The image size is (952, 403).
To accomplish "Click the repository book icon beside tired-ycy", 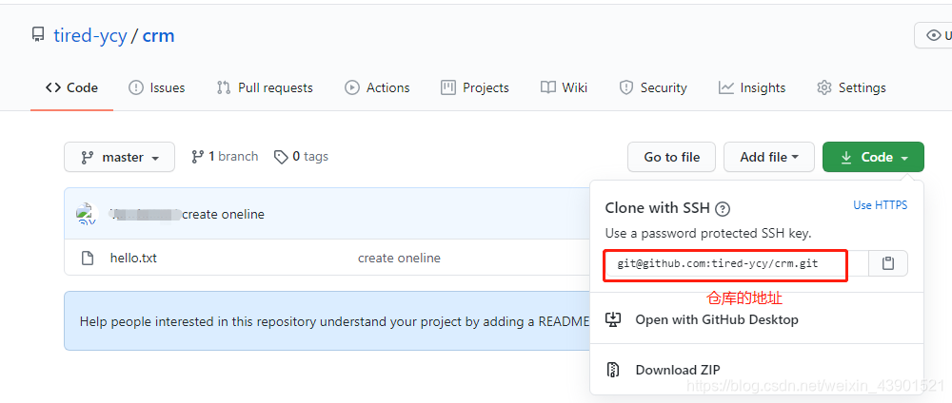I will click(38, 35).
